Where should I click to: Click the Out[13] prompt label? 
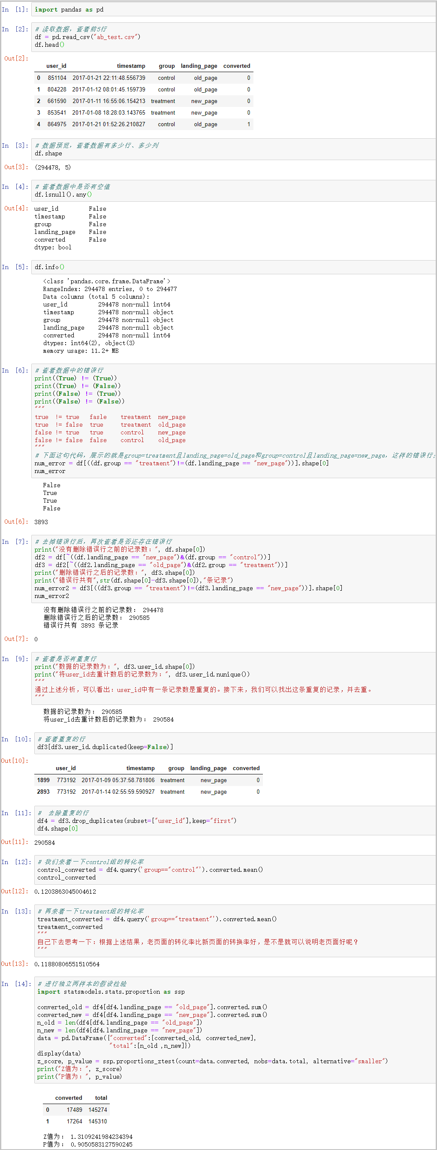[15, 964]
